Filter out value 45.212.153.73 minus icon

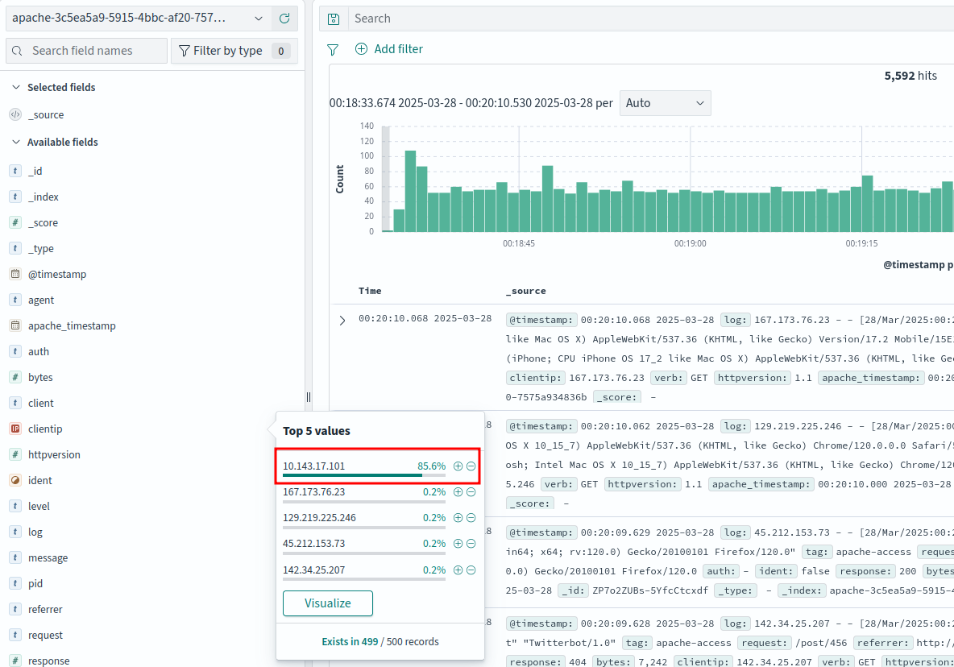coord(471,544)
